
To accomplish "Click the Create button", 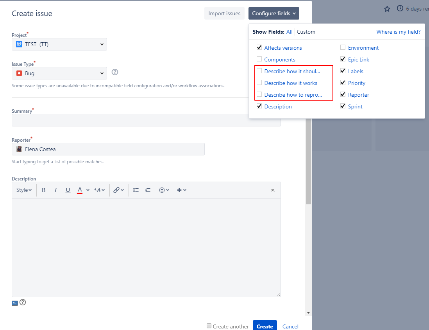I will (265, 326).
